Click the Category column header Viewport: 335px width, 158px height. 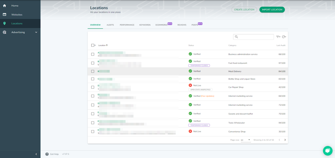[x=233, y=45]
